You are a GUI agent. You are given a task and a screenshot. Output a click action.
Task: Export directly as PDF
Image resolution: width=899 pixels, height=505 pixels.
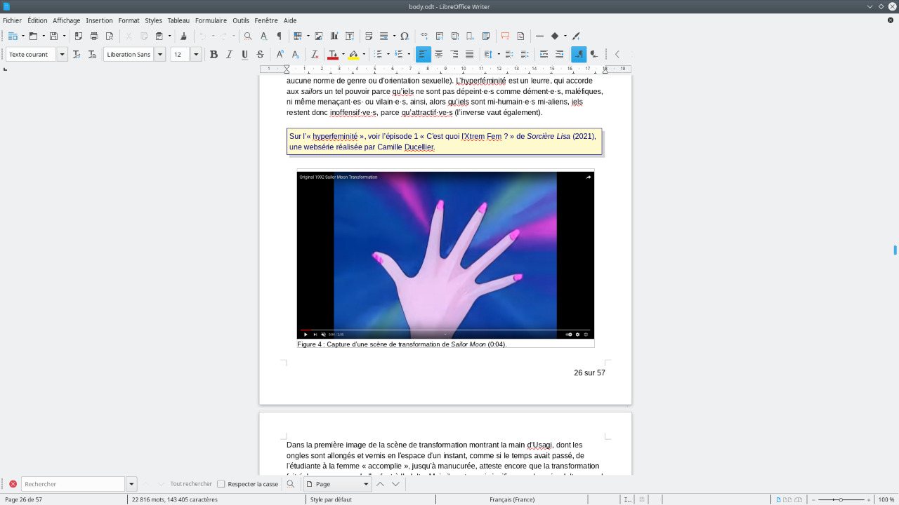(79, 36)
